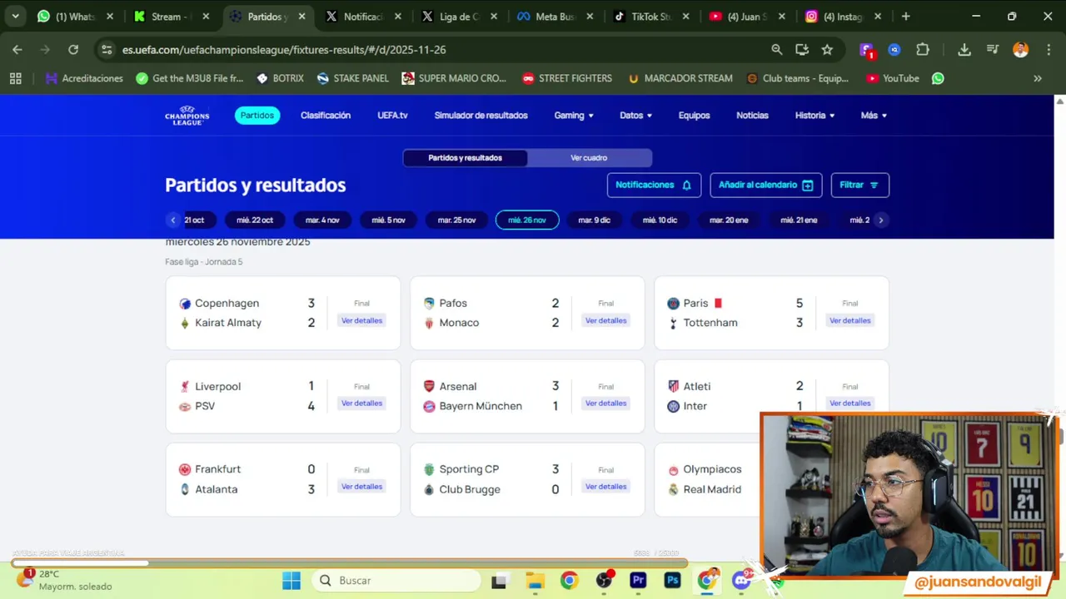View details for Copenhagen vs Kairat Almaty
This screenshot has width=1066, height=599.
point(361,320)
